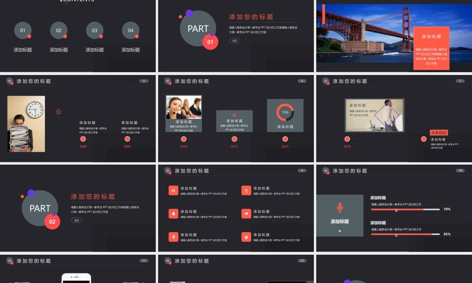Click the alarm clock icon on slide 9
The height and width of the screenshot is (283, 472).
click(x=246, y=237)
